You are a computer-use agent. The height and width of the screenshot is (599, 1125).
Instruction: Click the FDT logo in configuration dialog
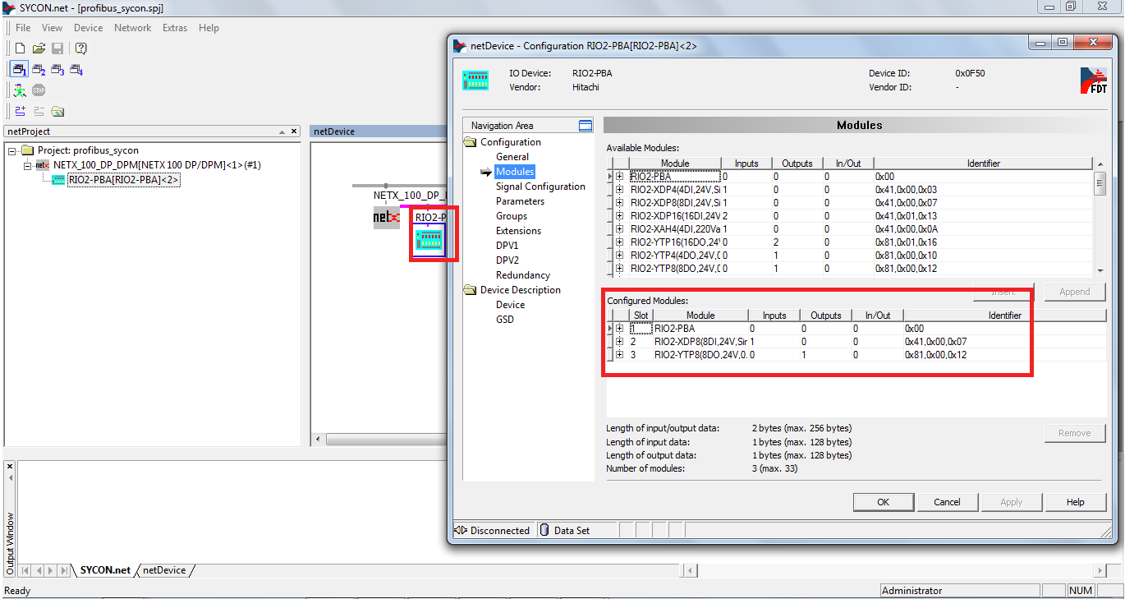coord(1093,81)
